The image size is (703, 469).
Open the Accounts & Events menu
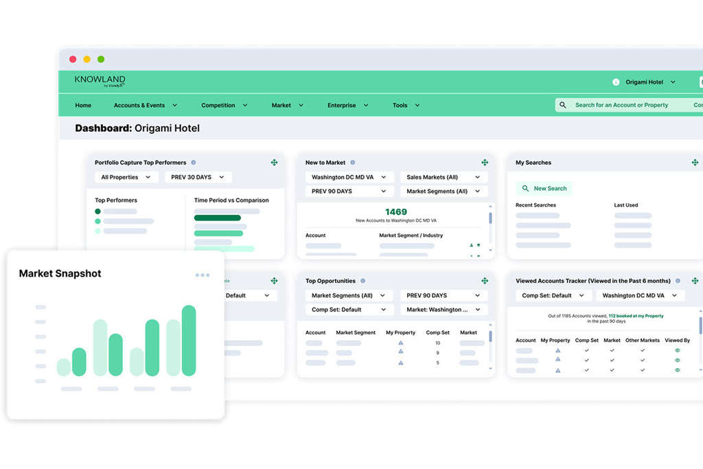tap(145, 105)
